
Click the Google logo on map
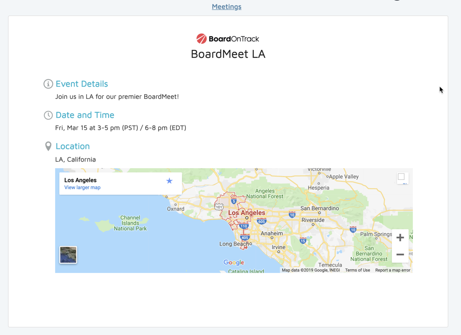(234, 263)
